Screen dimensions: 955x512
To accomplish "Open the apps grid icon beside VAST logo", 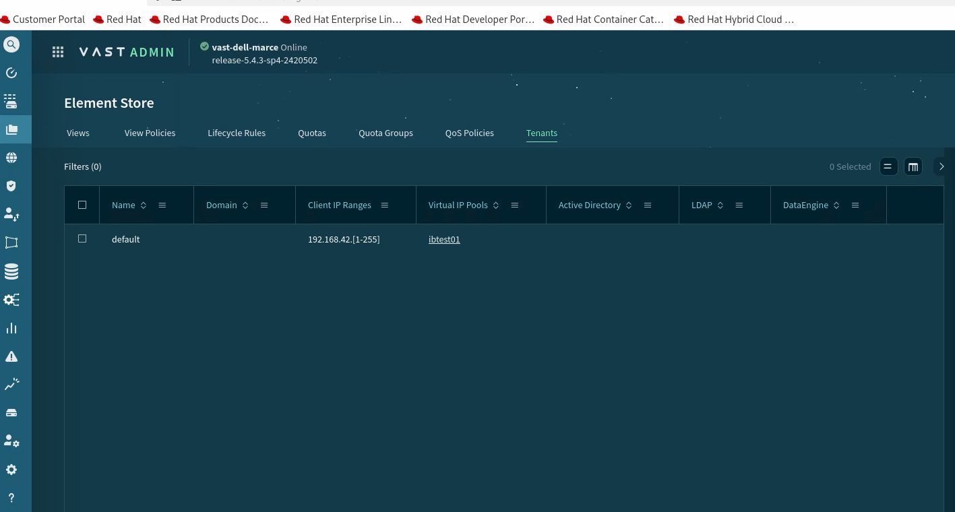I will pyautogui.click(x=58, y=52).
